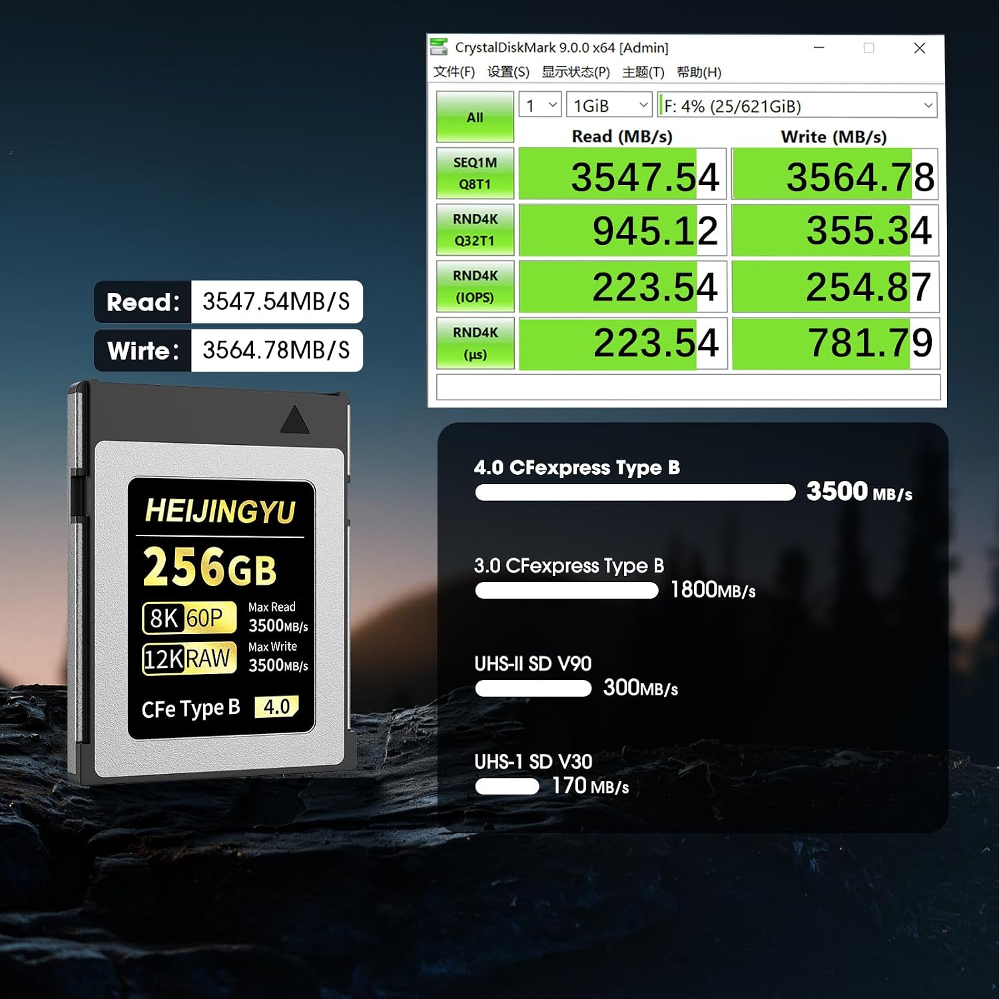Click the empty comment field below results
This screenshot has width=999, height=999.
point(688,387)
